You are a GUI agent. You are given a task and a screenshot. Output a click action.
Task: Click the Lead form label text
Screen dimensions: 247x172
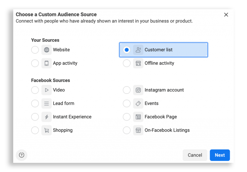63,103
